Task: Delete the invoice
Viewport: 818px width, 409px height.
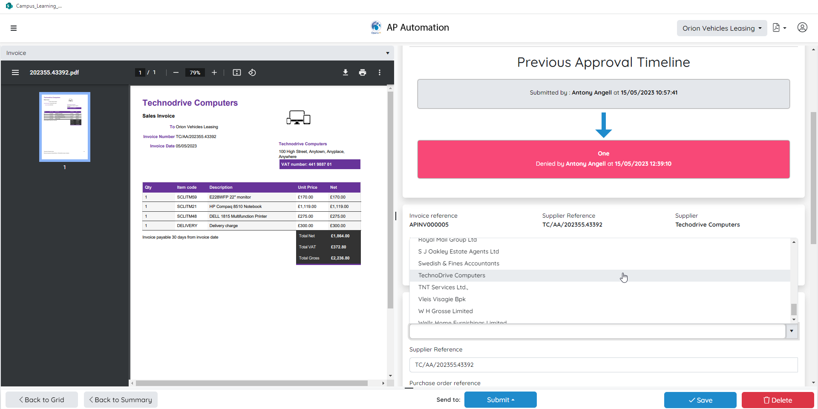Action: [x=778, y=400]
